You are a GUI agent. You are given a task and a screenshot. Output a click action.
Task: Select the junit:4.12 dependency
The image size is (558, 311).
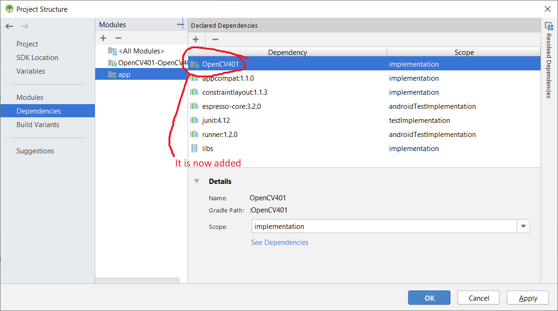216,121
